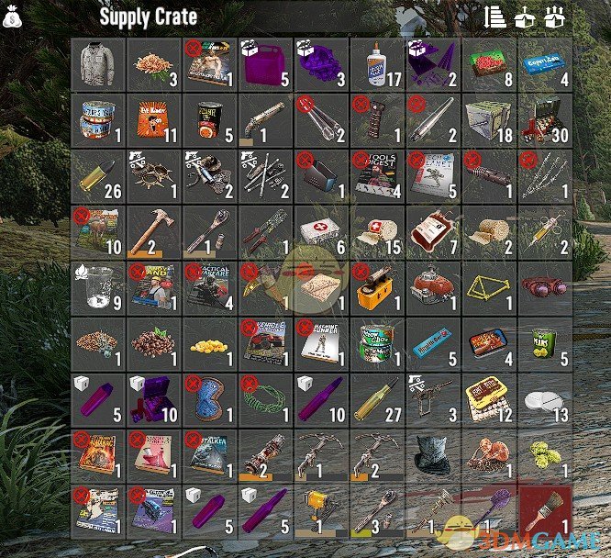The image size is (611, 558).
Task: Select the camouflage jacket item
Action: click(98, 65)
